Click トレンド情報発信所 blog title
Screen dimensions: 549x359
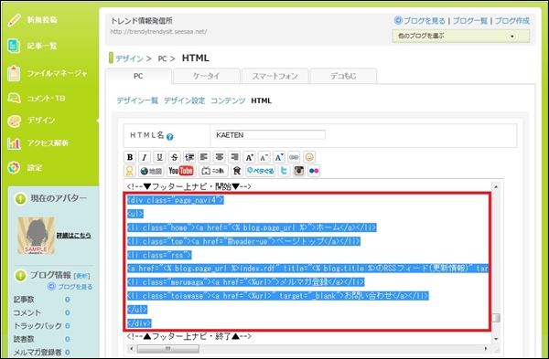(142, 21)
